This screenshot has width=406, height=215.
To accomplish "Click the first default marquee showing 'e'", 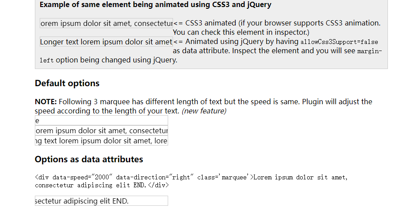I will pyautogui.click(x=101, y=120).
